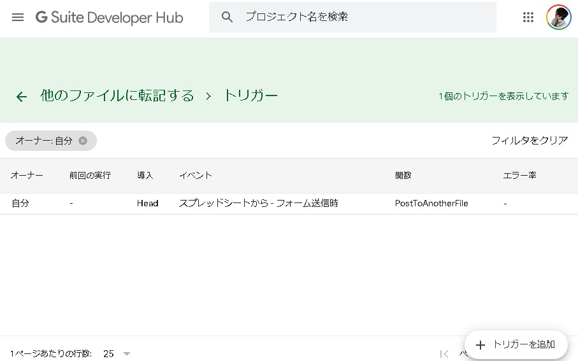
Task: Jump to first page of results
Action: (444, 353)
